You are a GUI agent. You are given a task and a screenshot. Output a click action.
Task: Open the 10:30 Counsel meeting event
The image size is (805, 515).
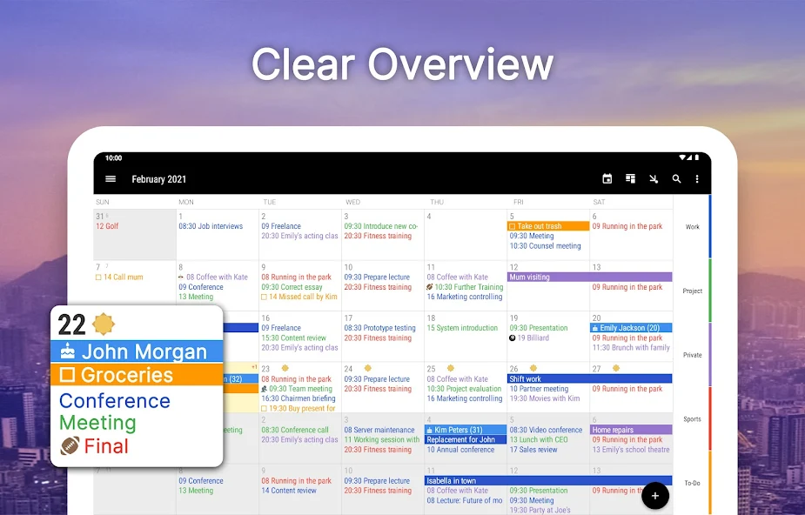[x=545, y=246]
